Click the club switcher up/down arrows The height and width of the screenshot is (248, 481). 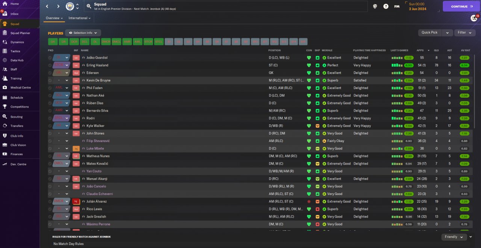pos(77,6)
